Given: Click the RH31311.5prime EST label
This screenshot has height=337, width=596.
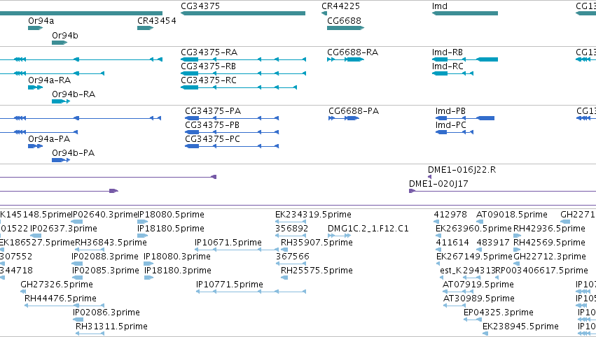Looking at the screenshot, I should click(x=111, y=327).
